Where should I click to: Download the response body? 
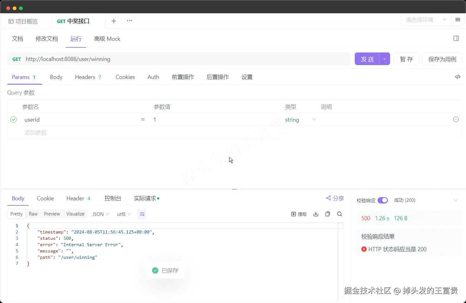coord(316,214)
